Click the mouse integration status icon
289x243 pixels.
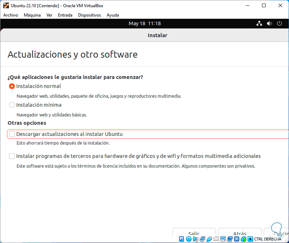tap(244, 239)
